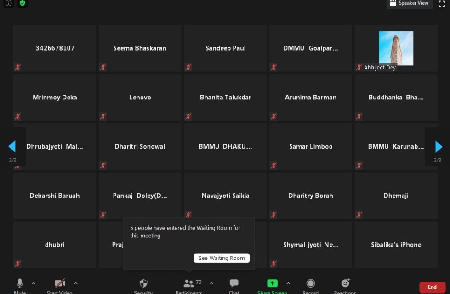Open the Participants panel
The width and height of the screenshot is (450, 294).
189,286
